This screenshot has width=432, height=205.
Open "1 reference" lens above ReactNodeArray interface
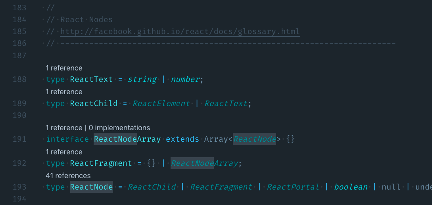click(64, 128)
